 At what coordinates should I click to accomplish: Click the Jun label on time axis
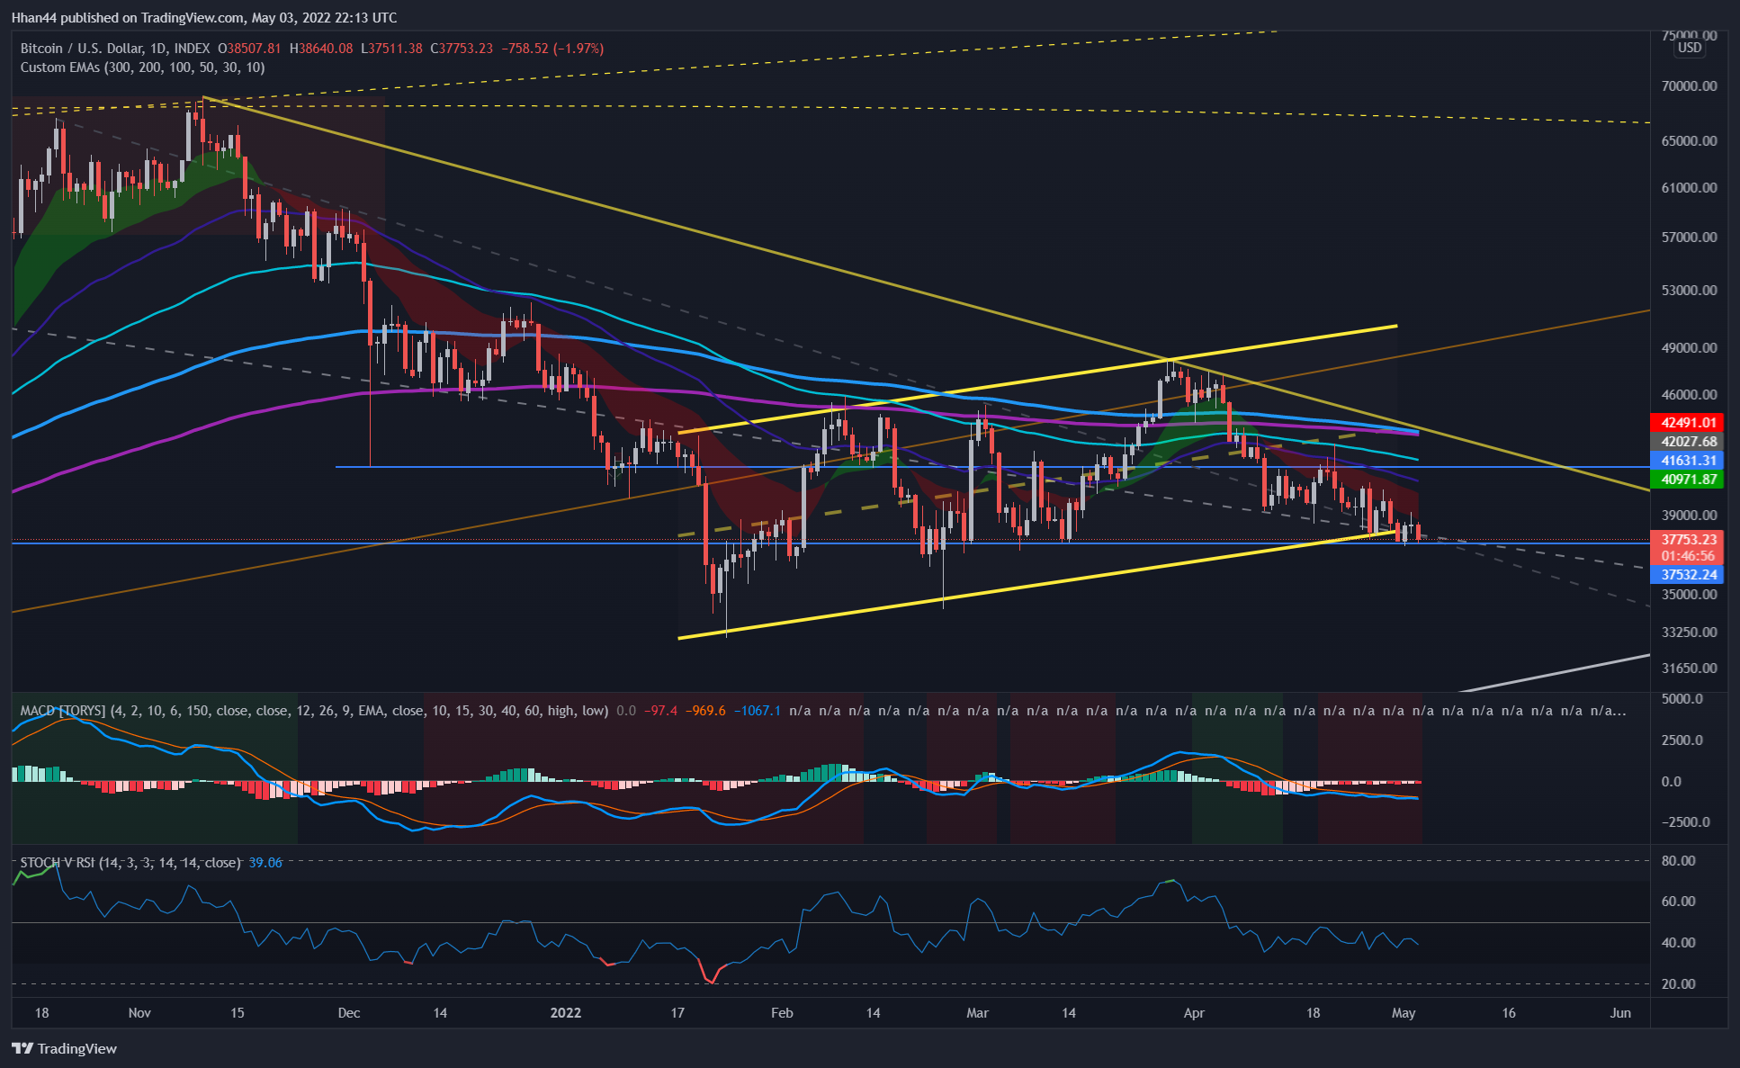coord(1620,1013)
